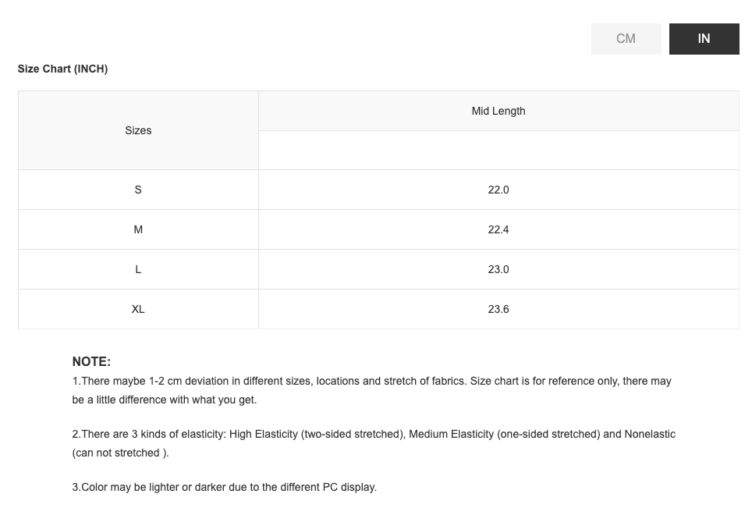Screen dimensions: 752x508
Task: Select the S size row label
Action: point(138,190)
